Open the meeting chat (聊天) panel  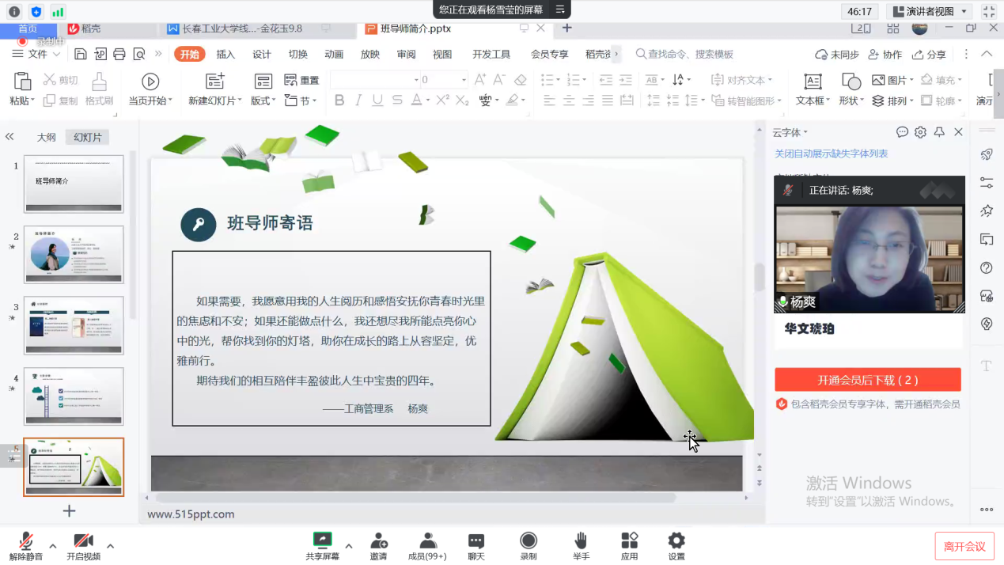tap(475, 544)
